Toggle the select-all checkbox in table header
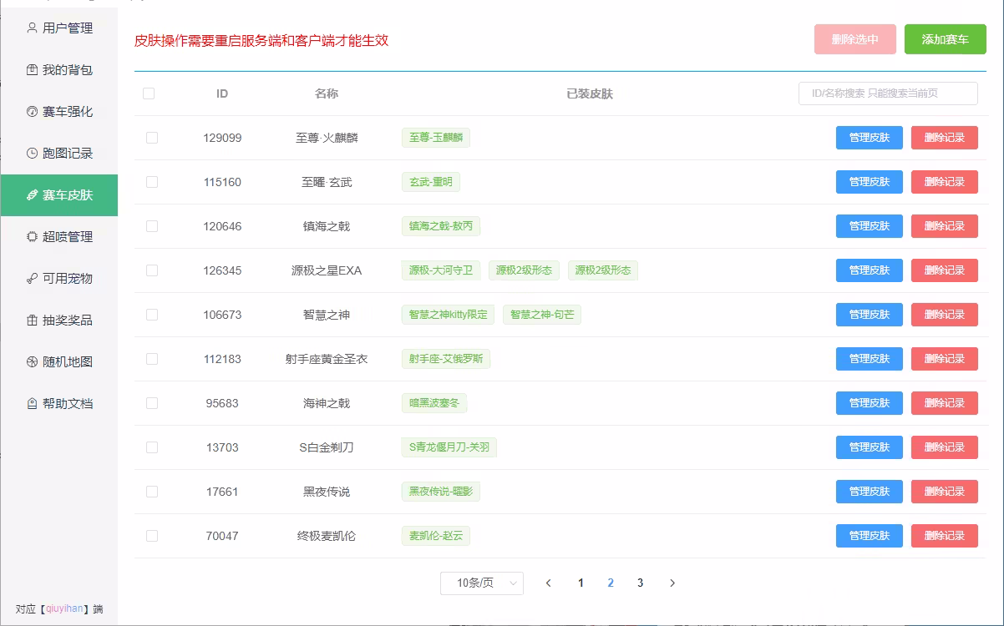1004x626 pixels. [149, 93]
